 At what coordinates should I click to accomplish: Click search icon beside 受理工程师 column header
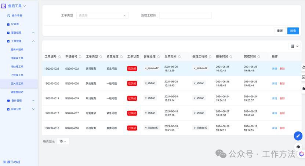pyautogui.click(x=210, y=57)
